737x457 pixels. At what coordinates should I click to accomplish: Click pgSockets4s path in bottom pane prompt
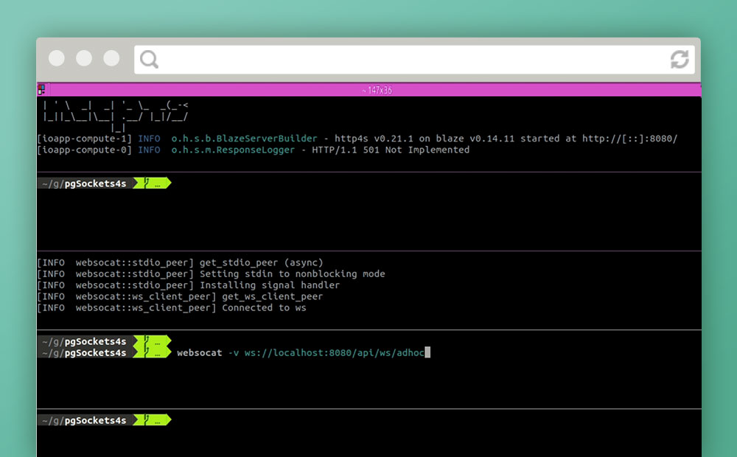coord(95,420)
